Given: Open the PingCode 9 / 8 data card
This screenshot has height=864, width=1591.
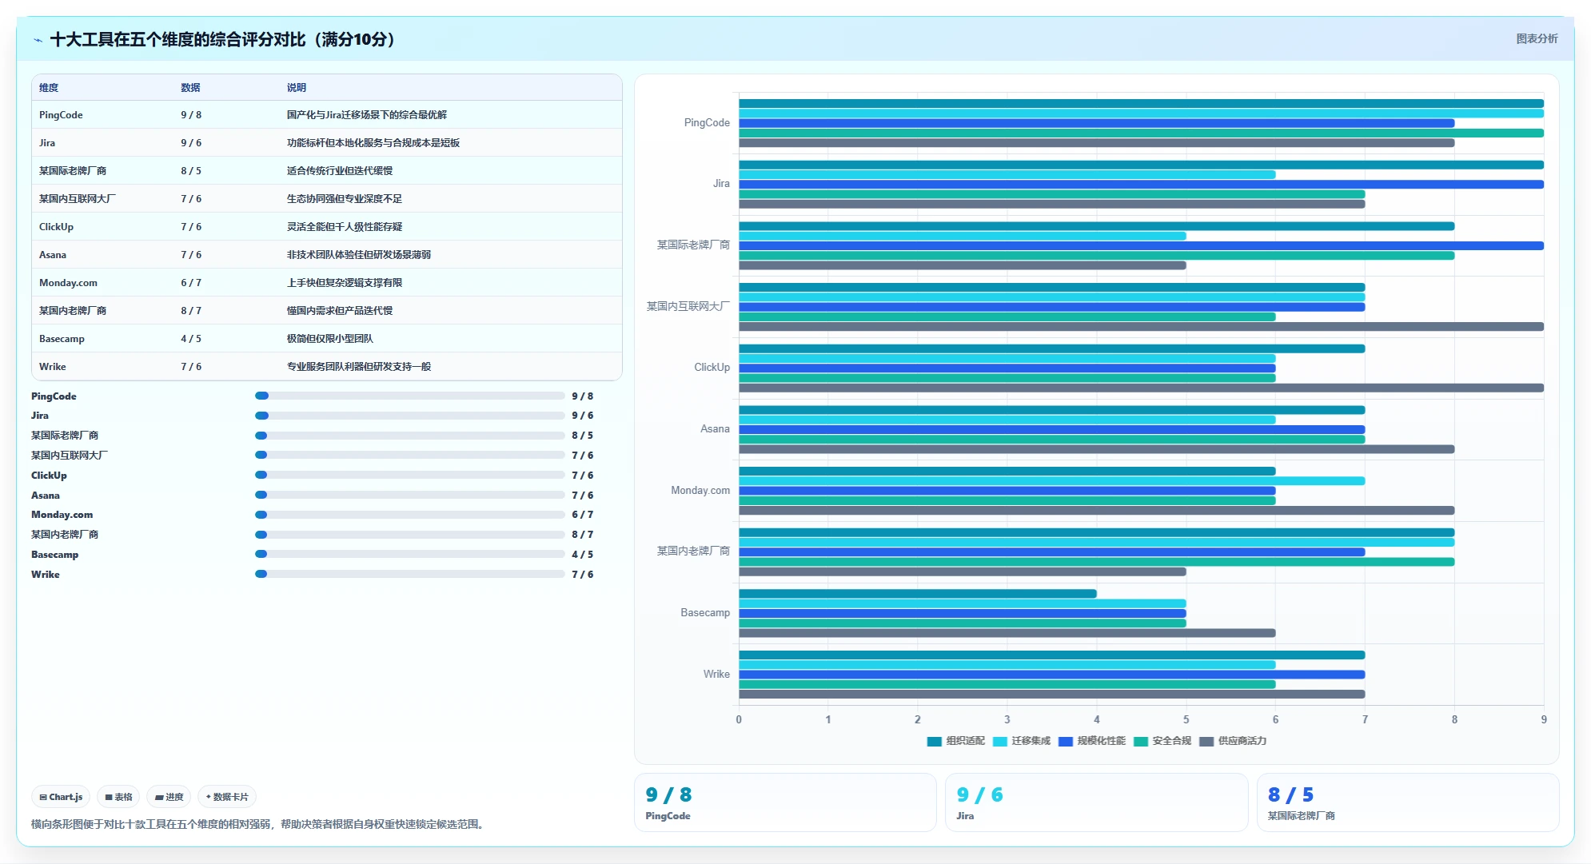Looking at the screenshot, I should (785, 802).
